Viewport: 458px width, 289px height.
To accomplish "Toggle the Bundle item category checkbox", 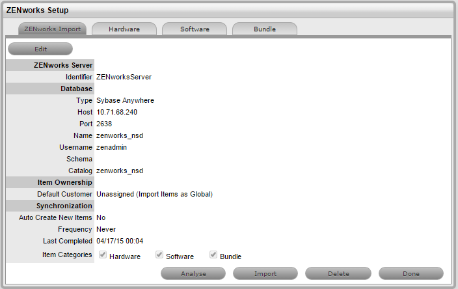I will coord(213,255).
